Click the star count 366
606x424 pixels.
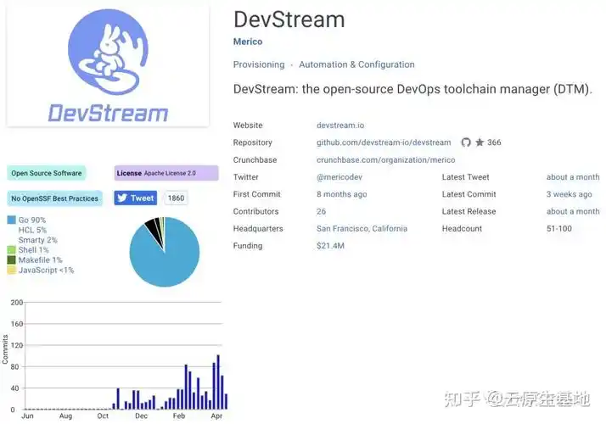[494, 142]
